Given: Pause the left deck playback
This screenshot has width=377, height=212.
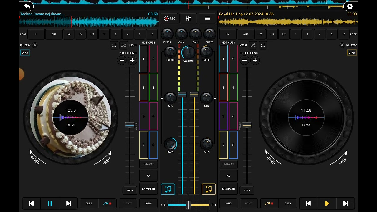Looking at the screenshot, I should point(50,203).
